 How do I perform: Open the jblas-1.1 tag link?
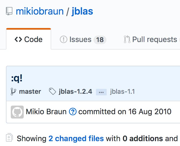[x=122, y=92]
